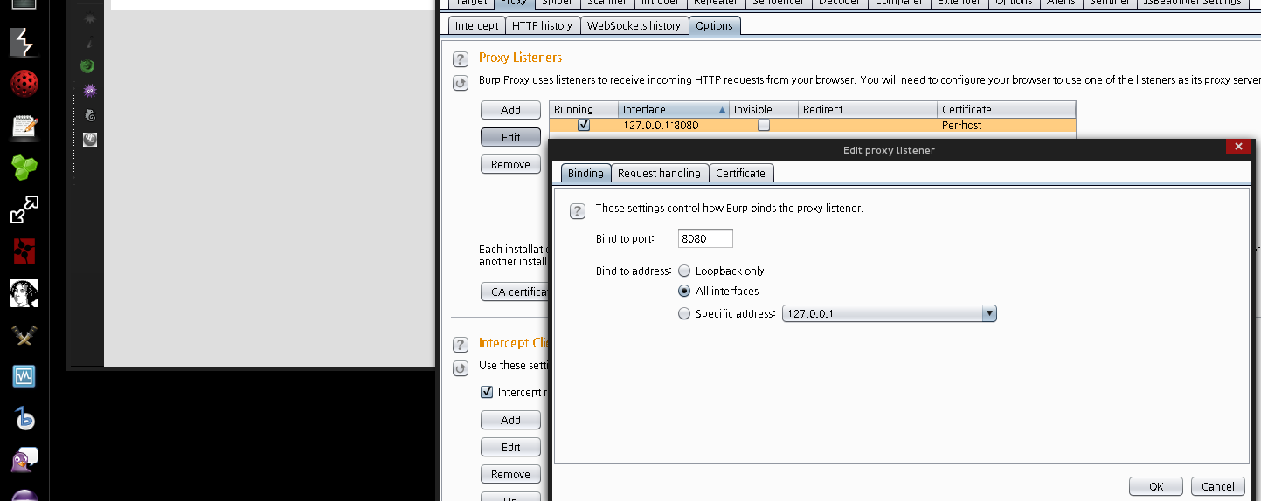1261x501 pixels.
Task: Open the Repeater main tab
Action: 715,3
